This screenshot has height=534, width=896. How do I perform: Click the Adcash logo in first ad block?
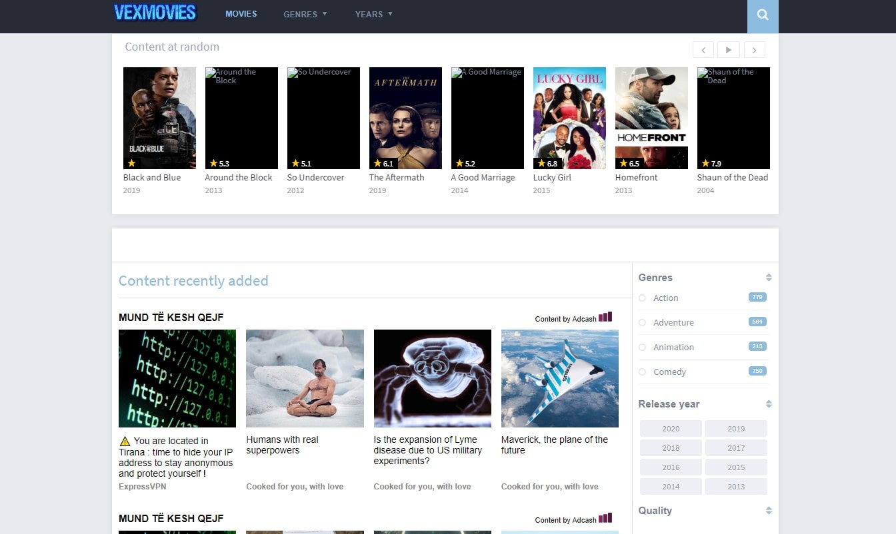click(x=605, y=317)
